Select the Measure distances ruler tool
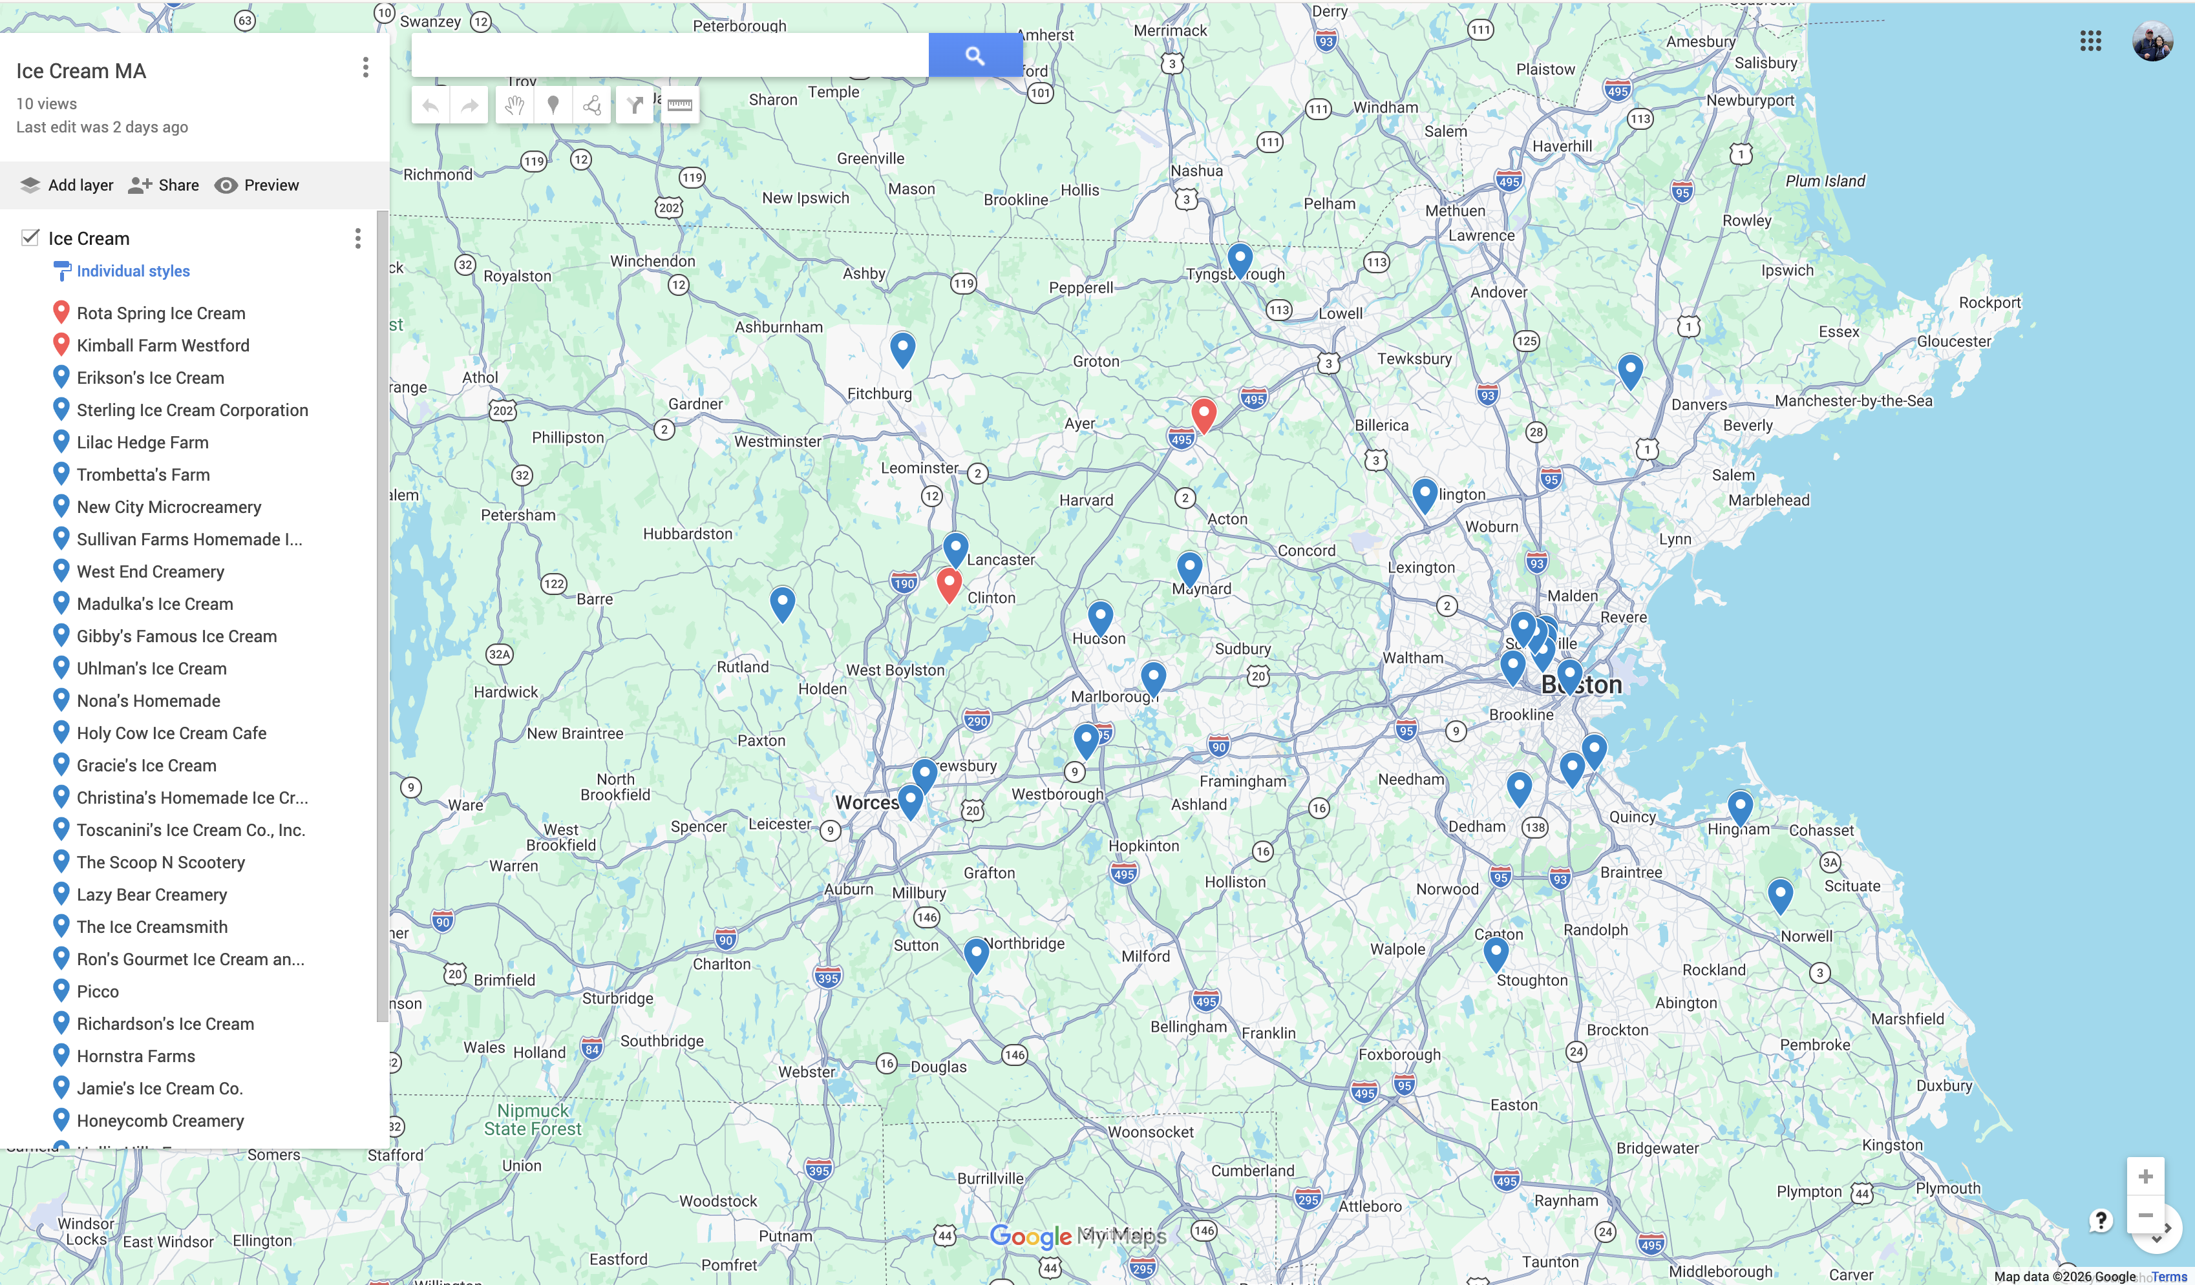The width and height of the screenshot is (2195, 1285). click(679, 105)
